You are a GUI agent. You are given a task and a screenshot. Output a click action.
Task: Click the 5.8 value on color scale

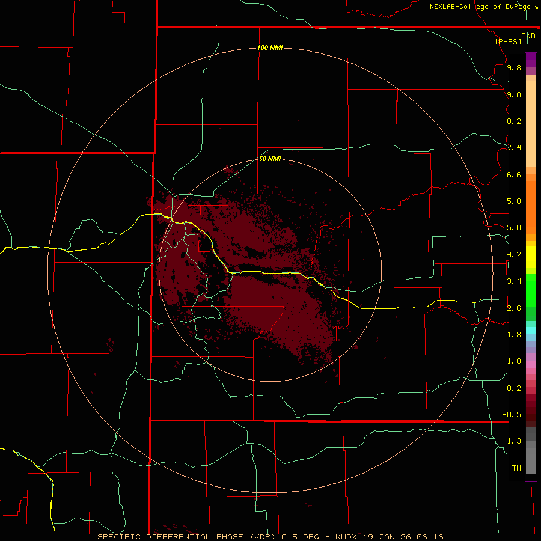click(x=514, y=201)
